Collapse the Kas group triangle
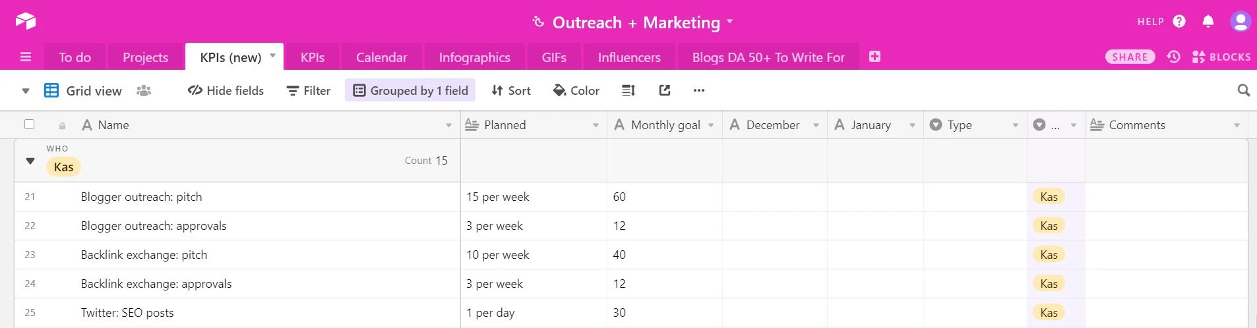 pyautogui.click(x=30, y=161)
